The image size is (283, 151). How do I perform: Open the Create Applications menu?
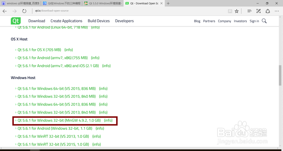coord(67,21)
